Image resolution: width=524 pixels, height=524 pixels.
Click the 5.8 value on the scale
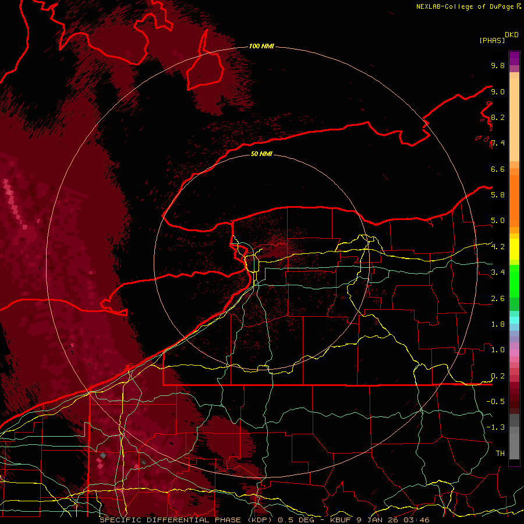pyautogui.click(x=498, y=194)
